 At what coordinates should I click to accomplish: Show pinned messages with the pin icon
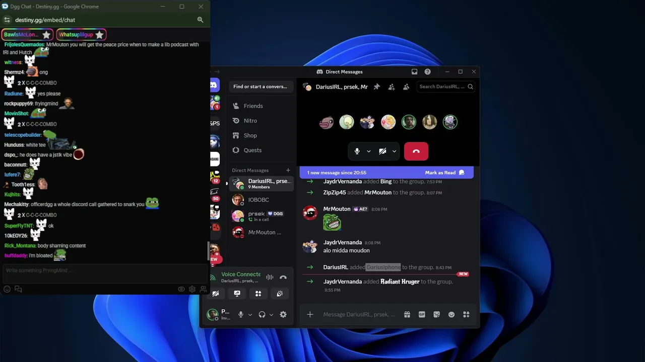(376, 86)
